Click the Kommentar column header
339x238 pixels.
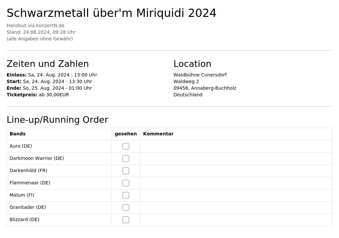[x=158, y=134]
